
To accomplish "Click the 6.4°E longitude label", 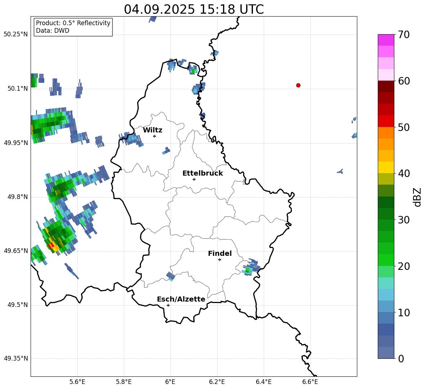I will (263, 382).
